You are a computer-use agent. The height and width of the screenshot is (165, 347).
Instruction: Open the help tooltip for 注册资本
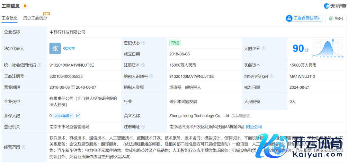(143, 65)
